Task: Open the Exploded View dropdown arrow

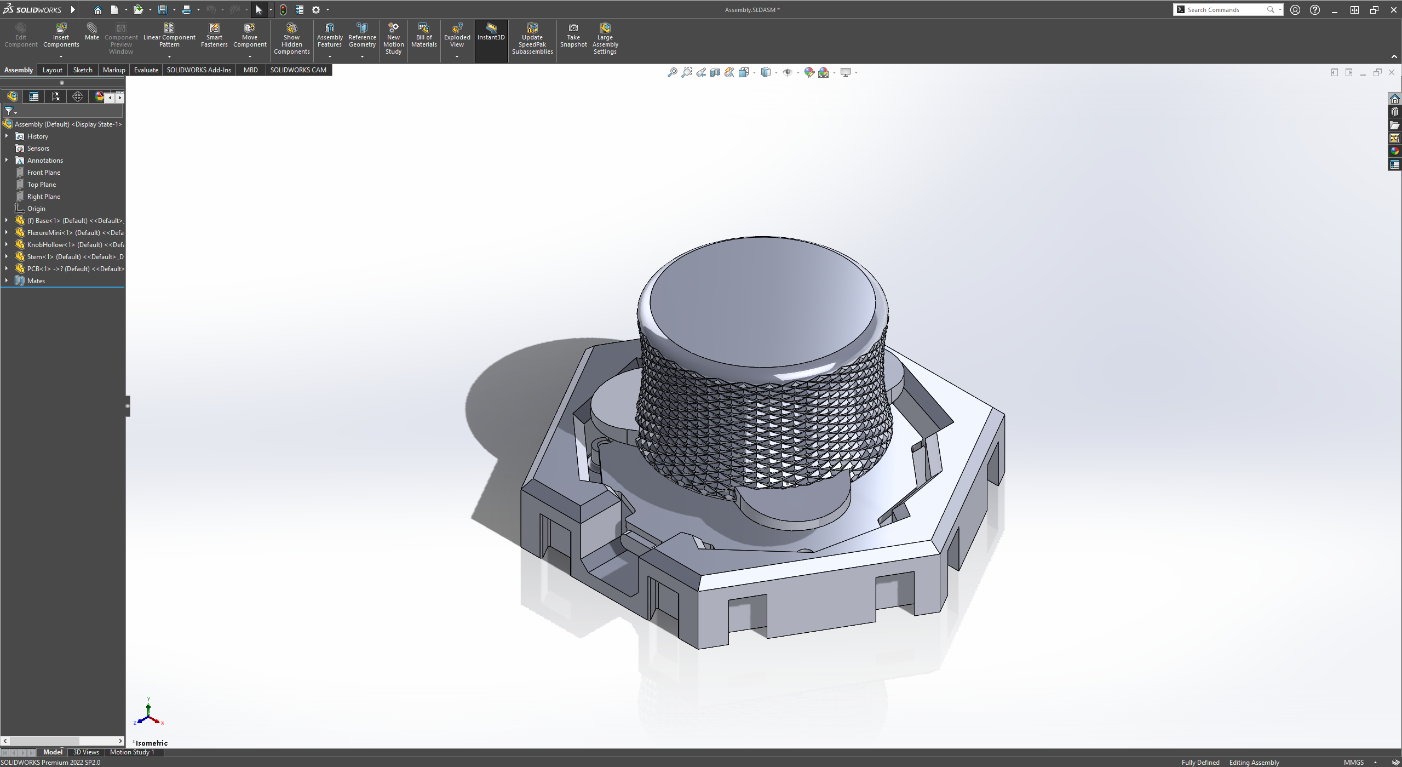Action: 457,56
